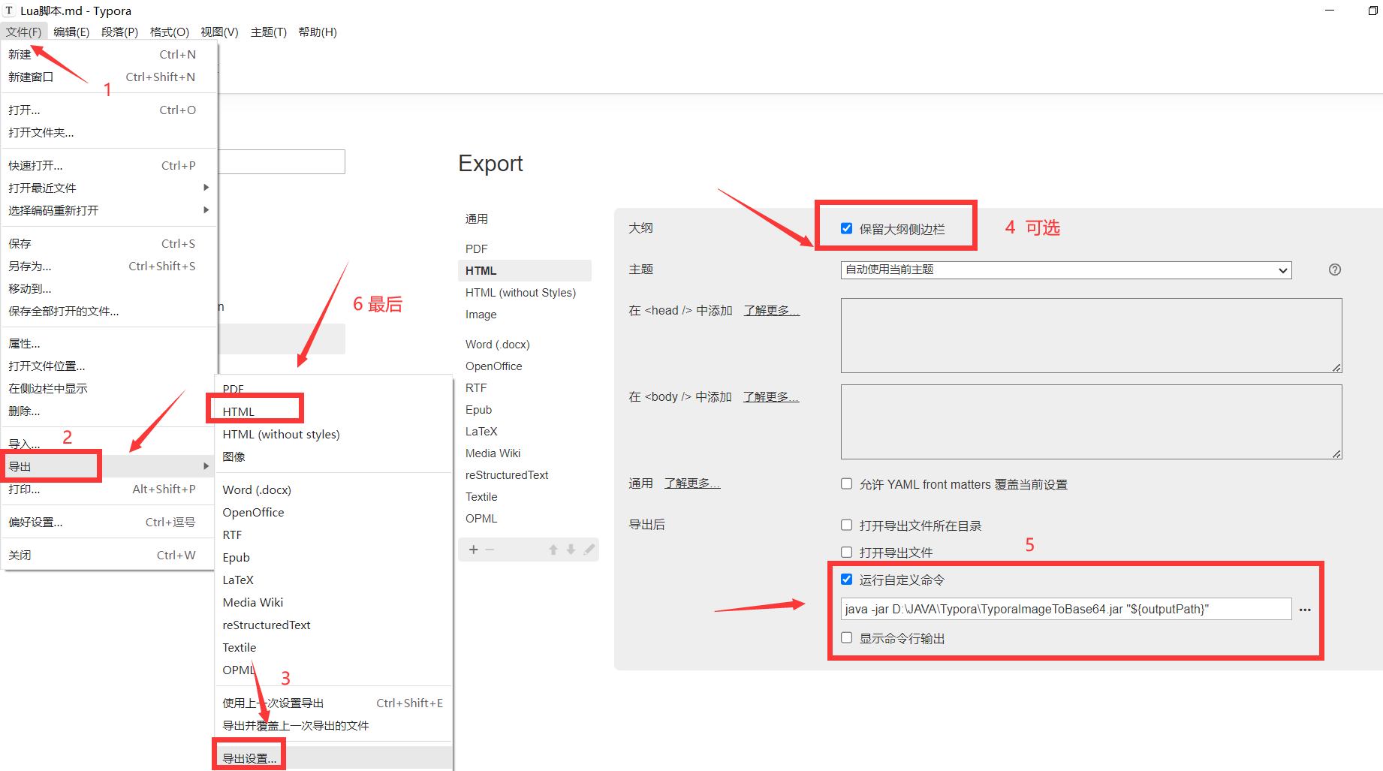Open the 段落(P) menu
This screenshot has height=771, width=1383.
point(119,32)
